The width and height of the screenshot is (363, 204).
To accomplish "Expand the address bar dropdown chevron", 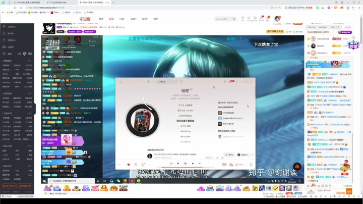I will click(x=279, y=8).
